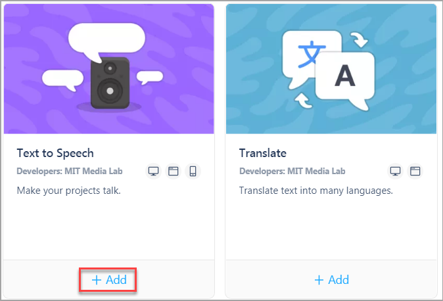Viewport: 443px width, 301px height.
Task: Click the black speaker illustration
Action: (110, 83)
